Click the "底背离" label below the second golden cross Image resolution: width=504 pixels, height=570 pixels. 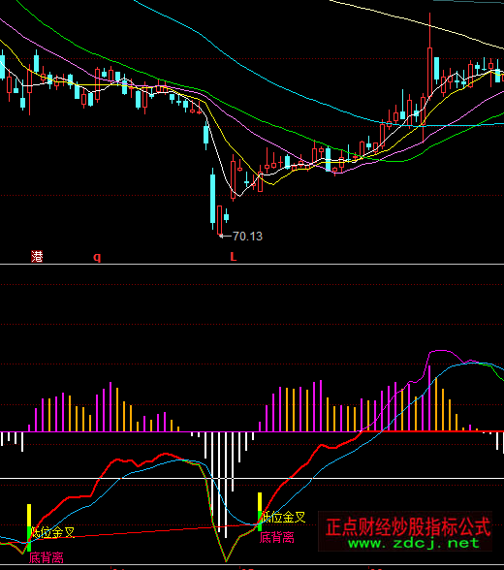pos(277,537)
